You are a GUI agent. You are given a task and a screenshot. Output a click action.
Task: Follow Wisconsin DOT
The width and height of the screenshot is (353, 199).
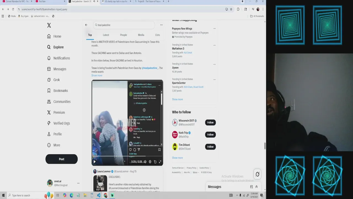[x=210, y=122]
